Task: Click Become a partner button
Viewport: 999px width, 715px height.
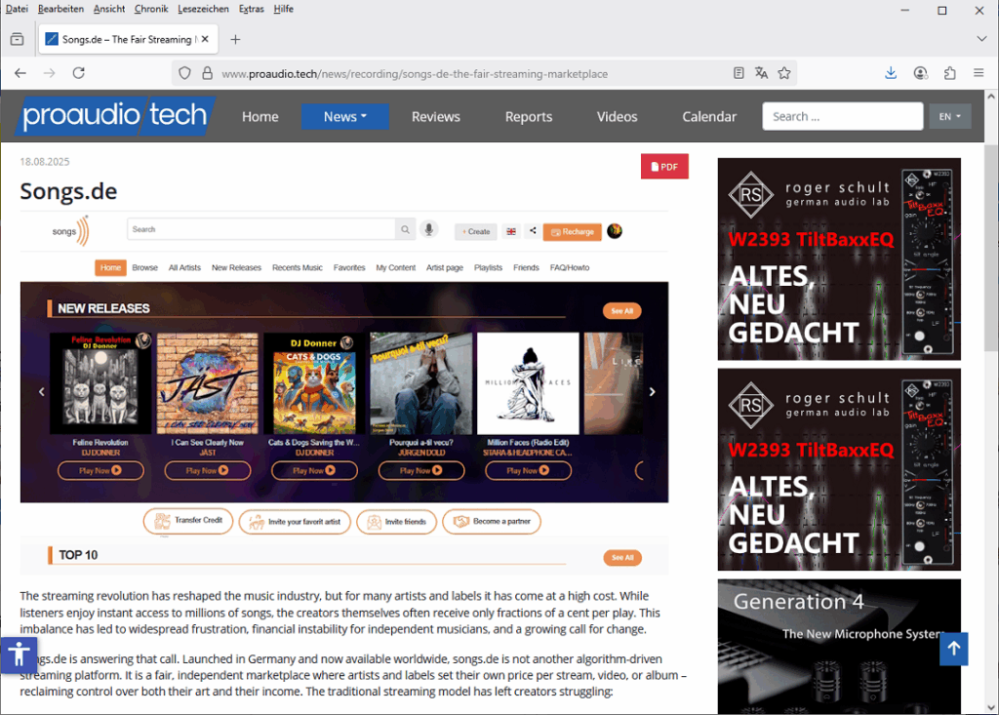Action: point(492,521)
